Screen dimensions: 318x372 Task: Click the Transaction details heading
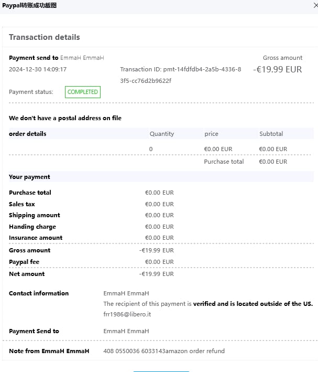pyautogui.click(x=45, y=37)
